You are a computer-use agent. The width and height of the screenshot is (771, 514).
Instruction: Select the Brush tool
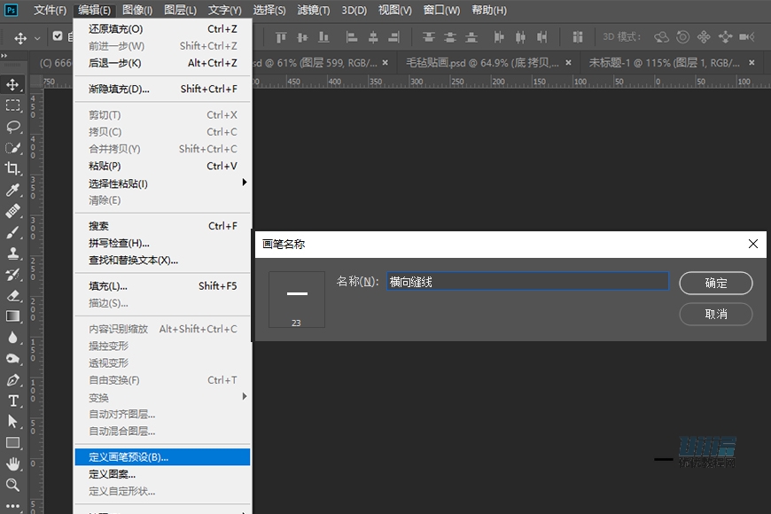12,232
